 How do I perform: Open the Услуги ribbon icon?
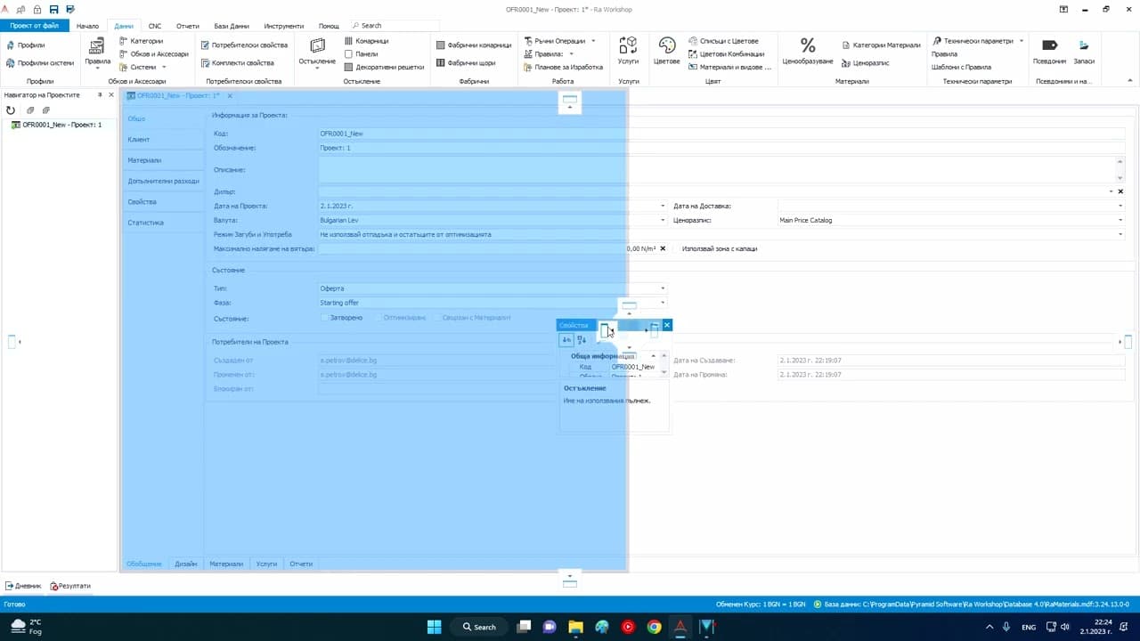pyautogui.click(x=628, y=51)
